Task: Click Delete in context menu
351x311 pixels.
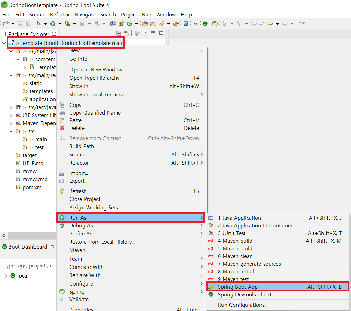Action: [132, 128]
